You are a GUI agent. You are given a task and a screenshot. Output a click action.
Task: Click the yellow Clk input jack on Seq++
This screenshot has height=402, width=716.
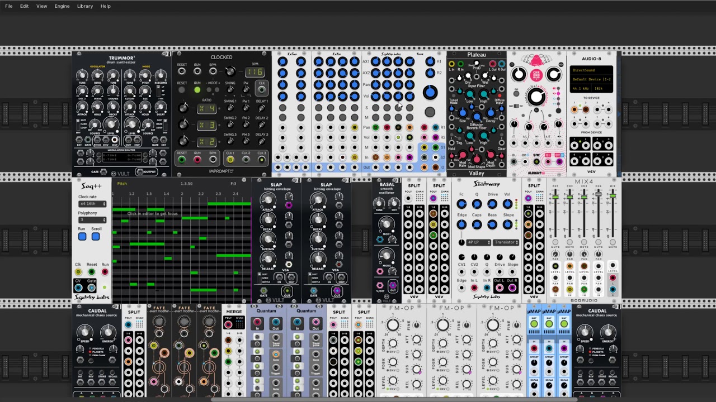tap(78, 272)
